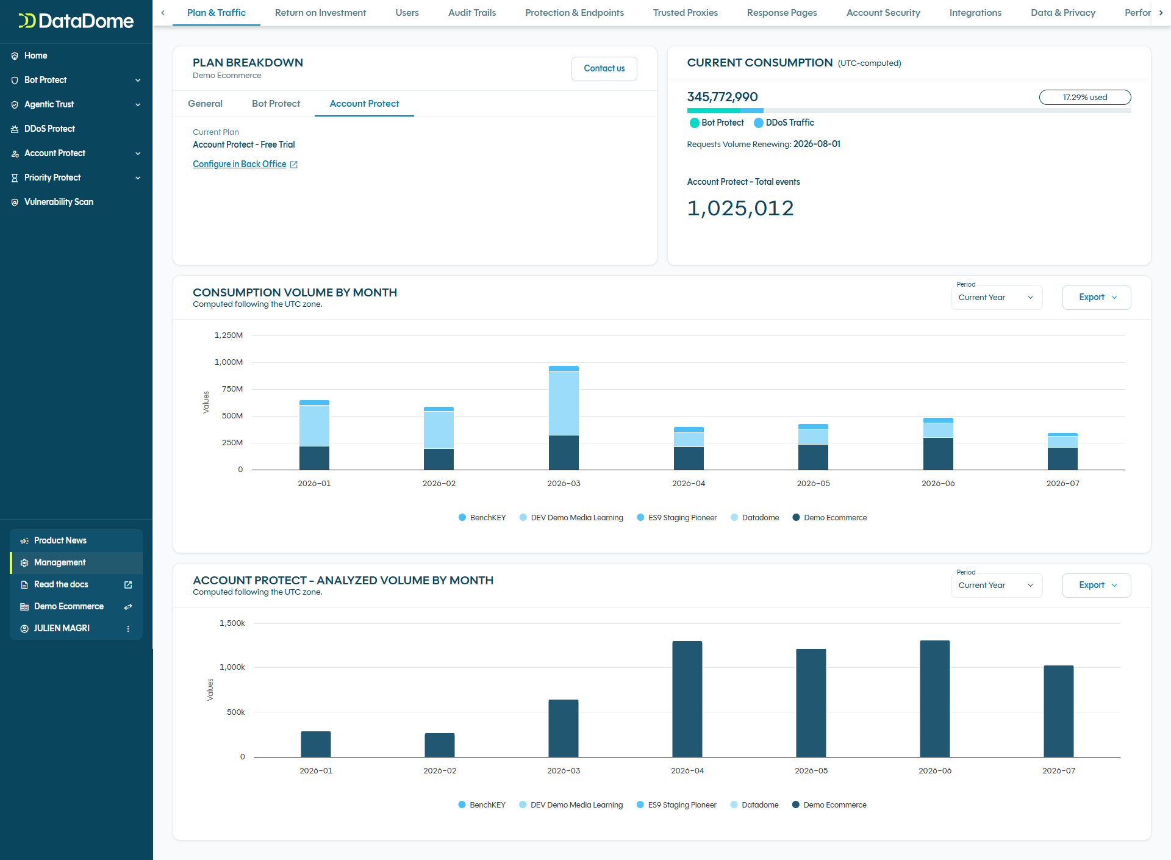Click the DDoS Traffic blue legend swatch
The image size is (1171, 860).
pyautogui.click(x=759, y=123)
